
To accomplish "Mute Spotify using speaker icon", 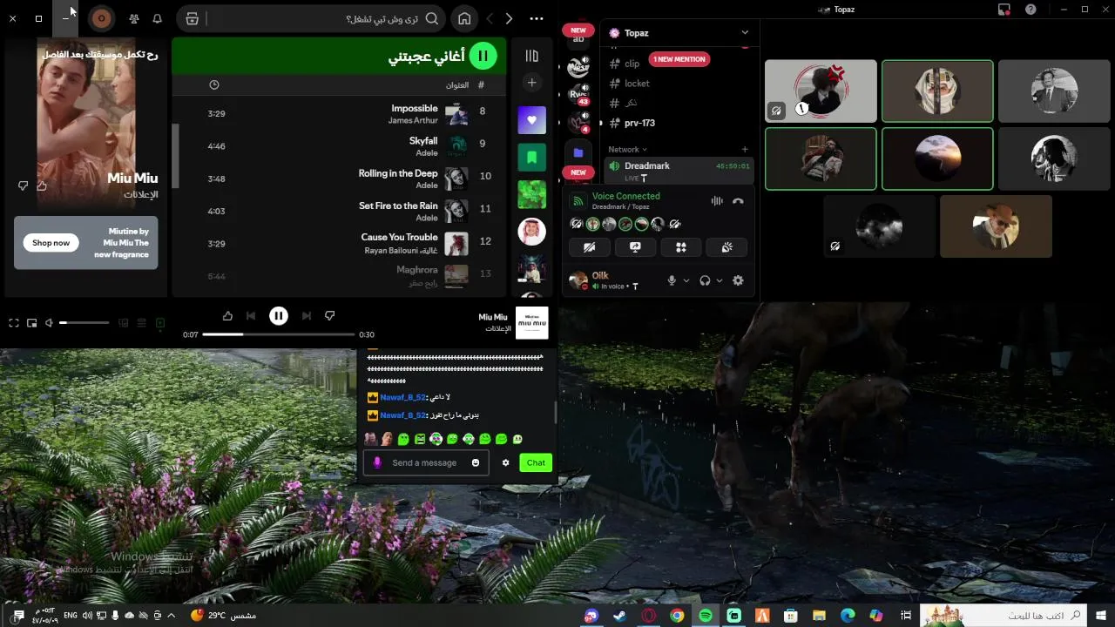I will 50,323.
